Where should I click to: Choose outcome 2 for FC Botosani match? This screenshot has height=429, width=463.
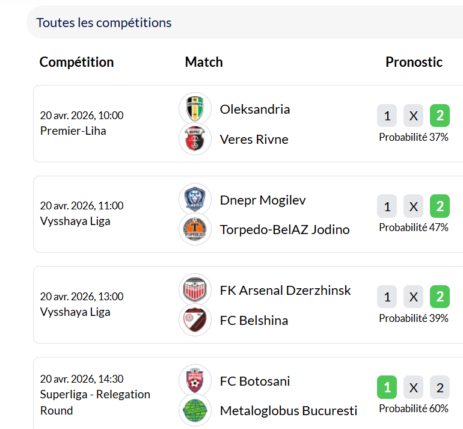[440, 388]
